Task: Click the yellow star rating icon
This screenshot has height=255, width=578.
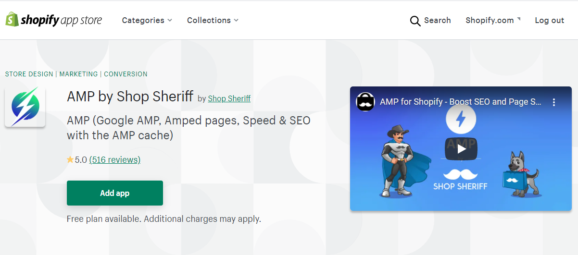Action: 70,159
